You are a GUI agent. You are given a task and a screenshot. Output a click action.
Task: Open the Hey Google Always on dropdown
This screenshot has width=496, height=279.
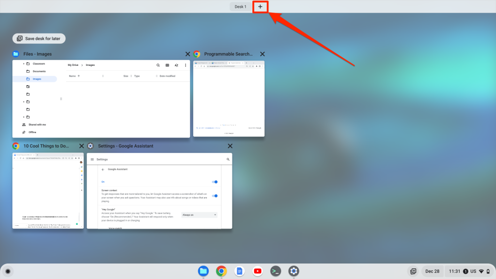199,215
